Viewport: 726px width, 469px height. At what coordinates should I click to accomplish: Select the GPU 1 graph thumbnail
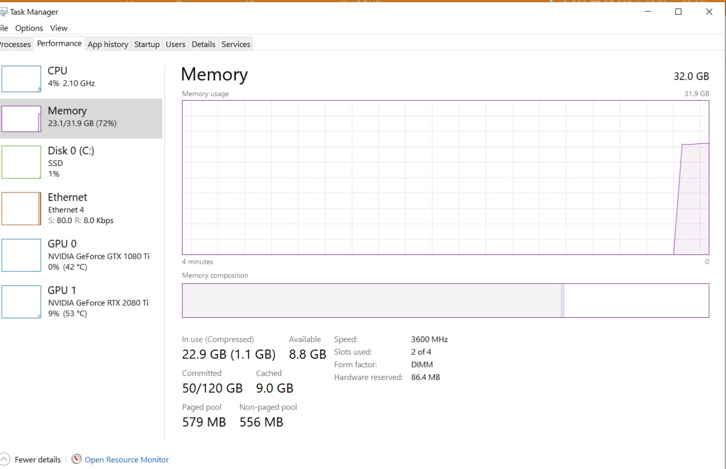point(21,302)
